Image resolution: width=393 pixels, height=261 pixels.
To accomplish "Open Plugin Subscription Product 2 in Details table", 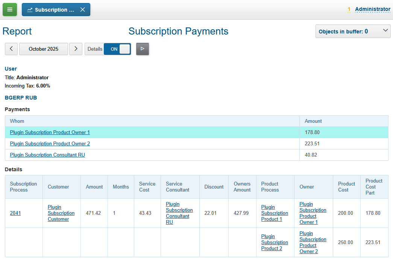I will click(x=275, y=242).
